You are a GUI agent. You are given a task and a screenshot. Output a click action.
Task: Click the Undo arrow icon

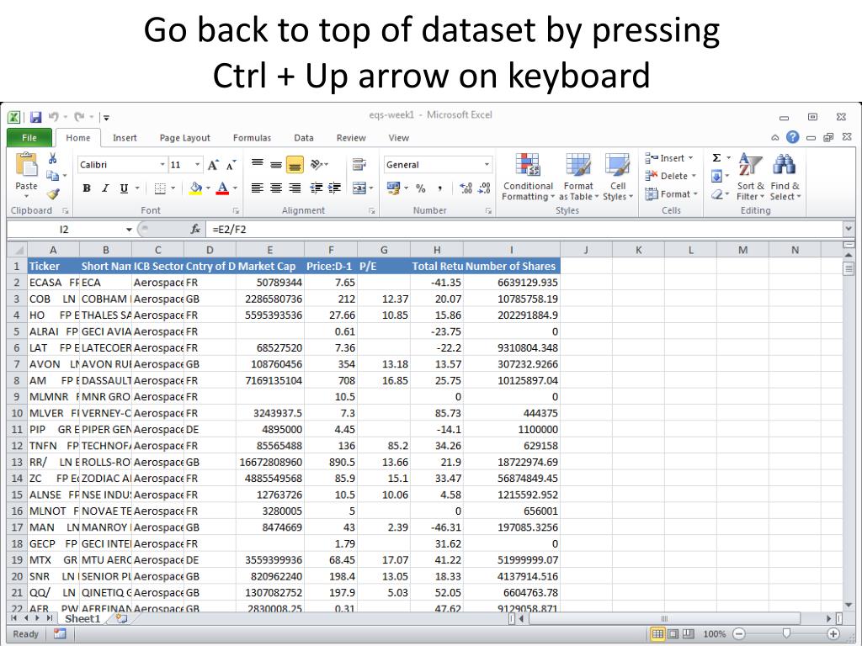coord(53,116)
